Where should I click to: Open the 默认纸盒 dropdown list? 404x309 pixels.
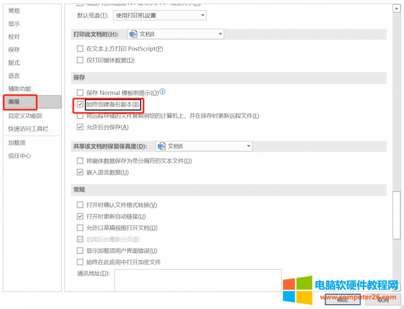[202, 15]
